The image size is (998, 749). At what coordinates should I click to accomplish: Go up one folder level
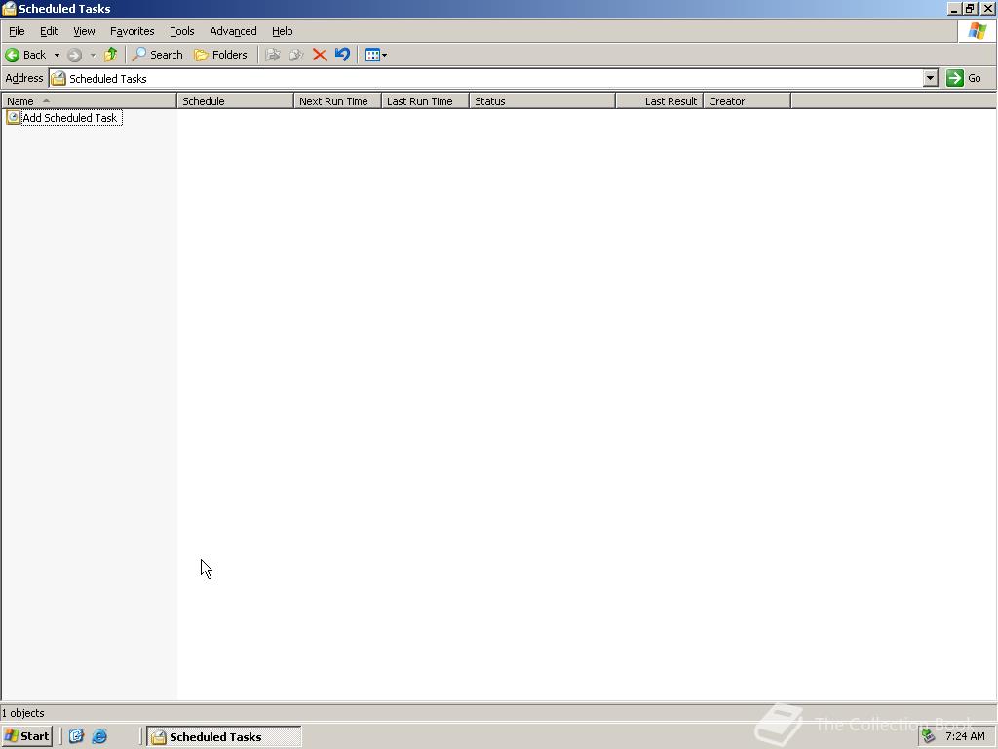111,55
